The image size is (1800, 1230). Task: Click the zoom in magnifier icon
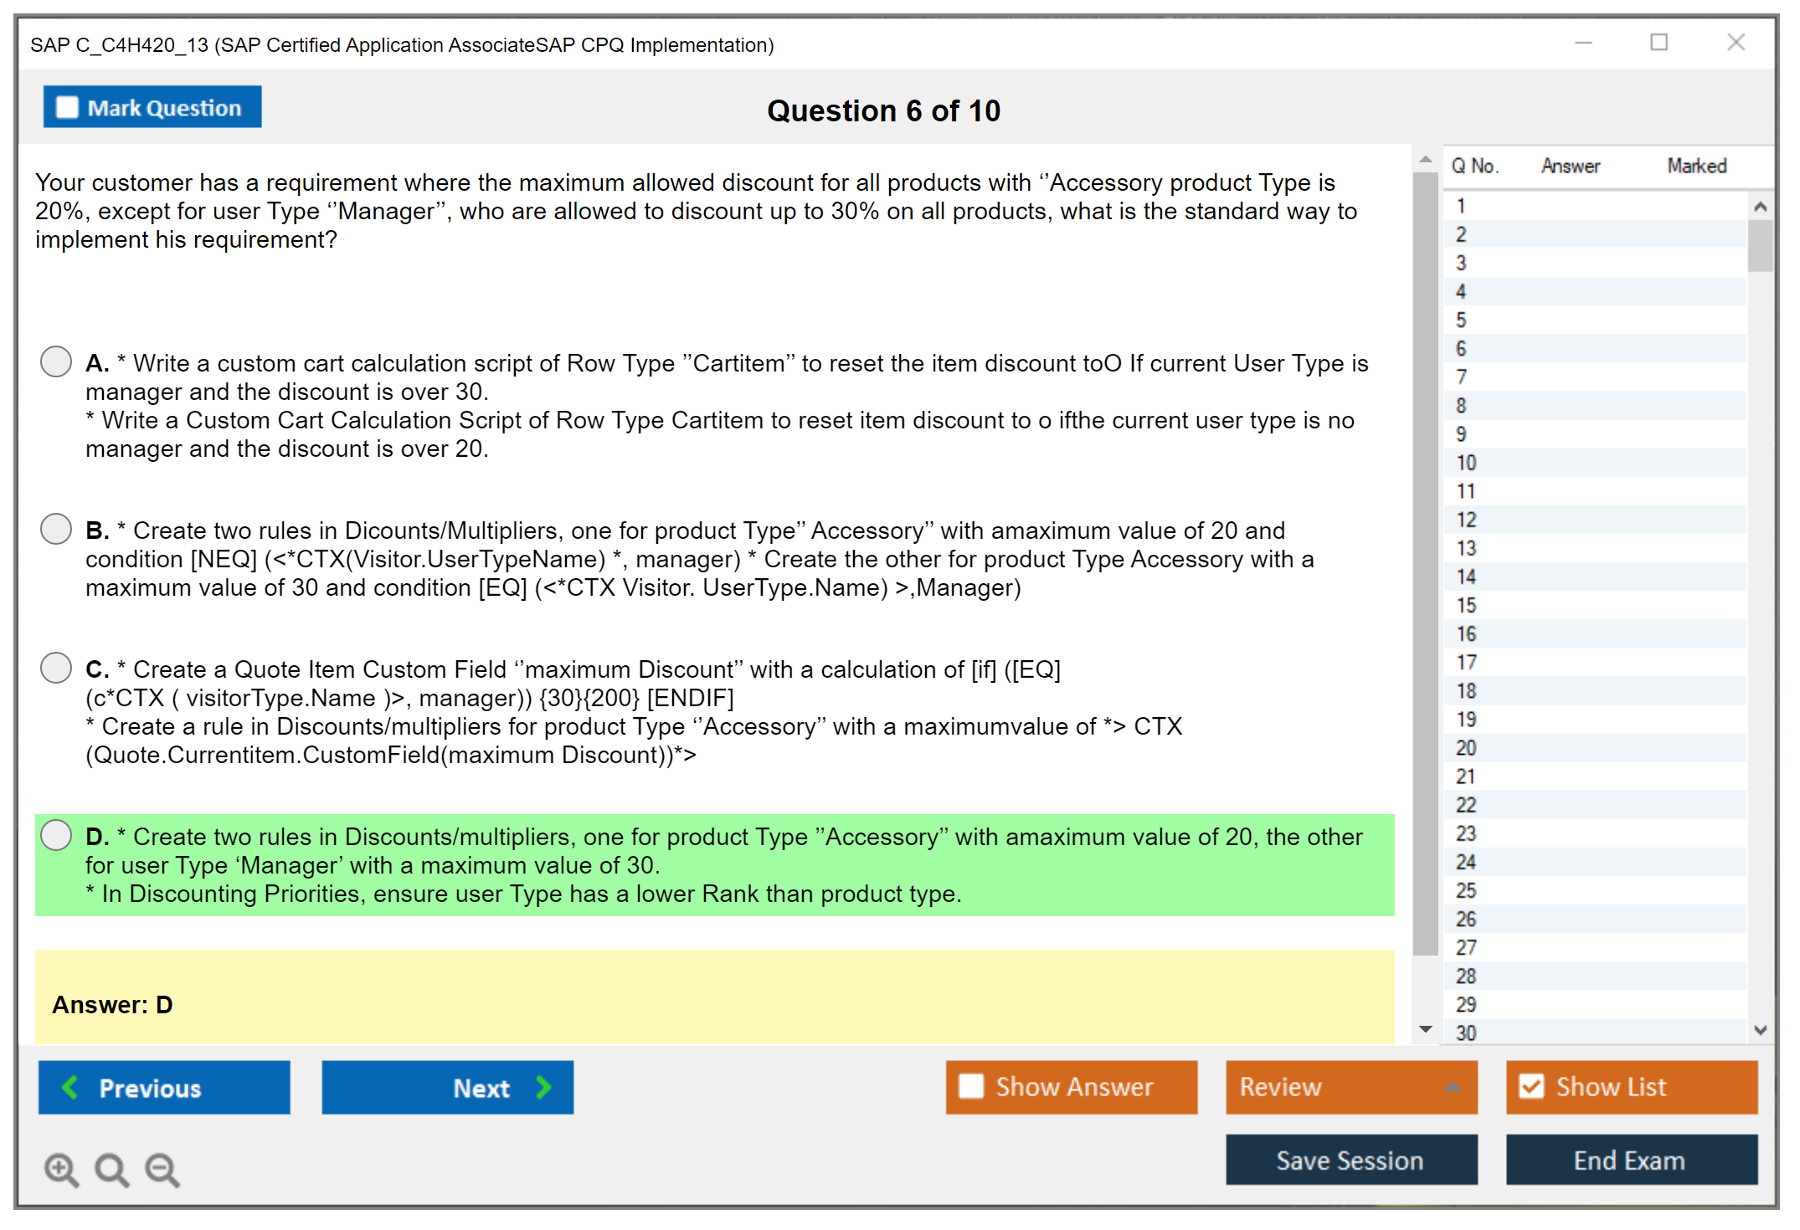61,1169
